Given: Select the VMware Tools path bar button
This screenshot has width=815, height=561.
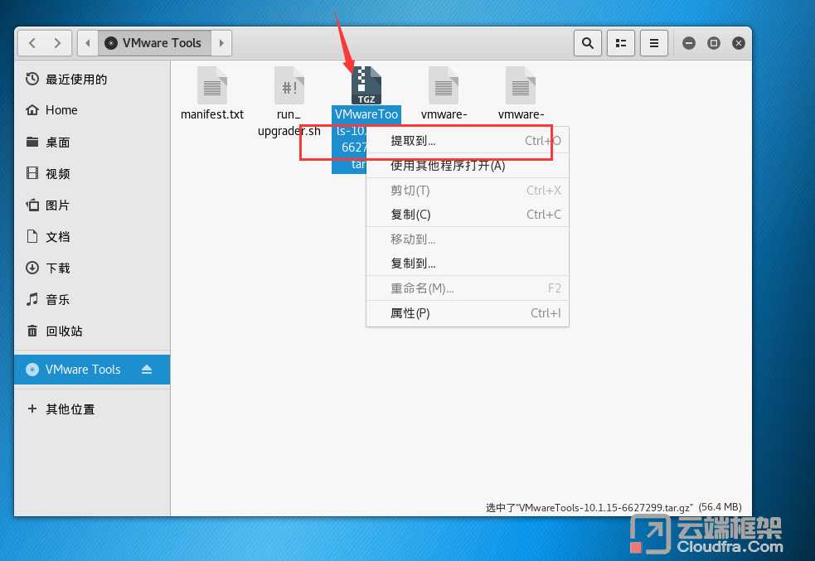Looking at the screenshot, I should [154, 43].
